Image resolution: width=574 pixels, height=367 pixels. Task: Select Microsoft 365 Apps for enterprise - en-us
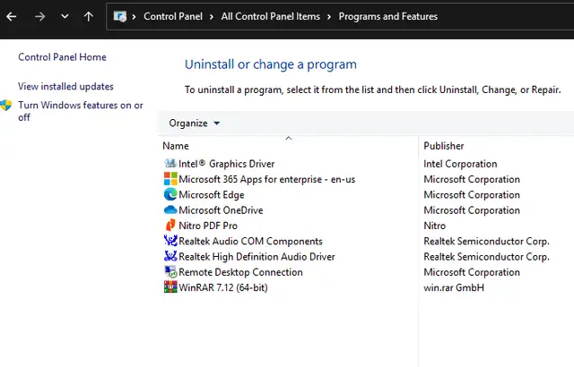pos(267,179)
